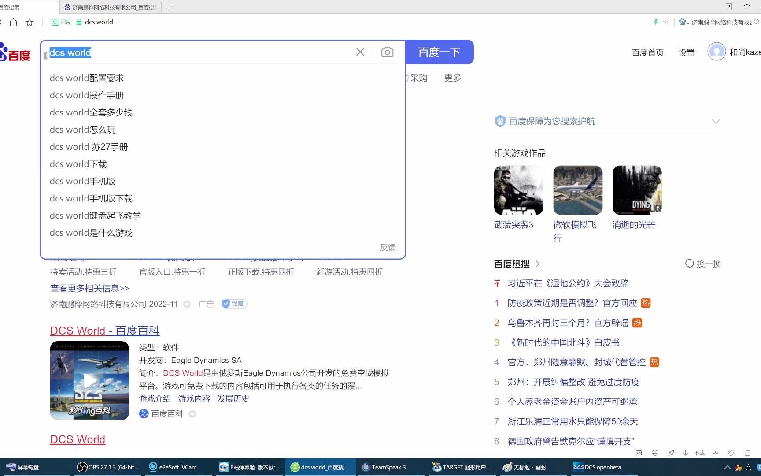
Task: Open the 更多 search category menu
Action: click(x=452, y=78)
